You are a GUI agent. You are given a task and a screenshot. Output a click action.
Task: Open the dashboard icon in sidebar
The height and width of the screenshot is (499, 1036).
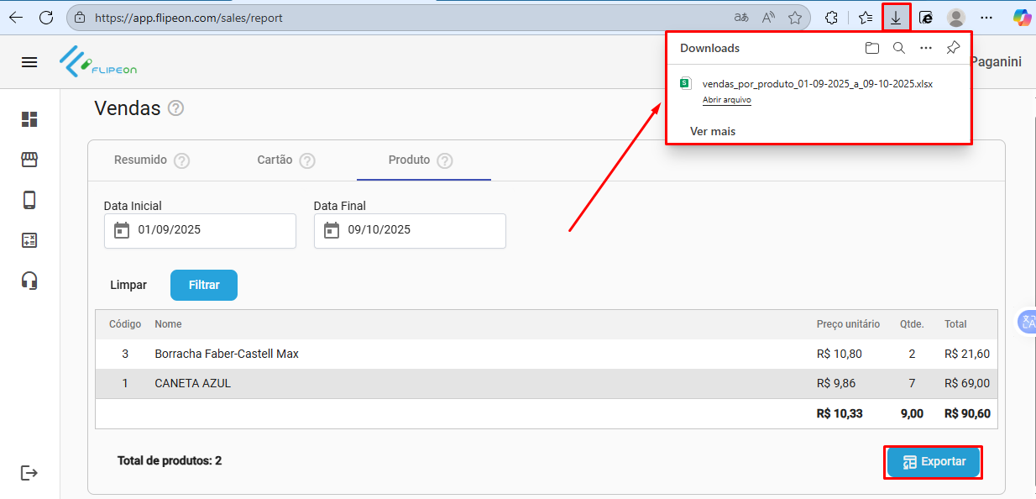pyautogui.click(x=29, y=119)
